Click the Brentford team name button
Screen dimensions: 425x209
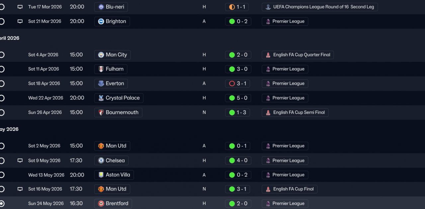click(x=113, y=203)
